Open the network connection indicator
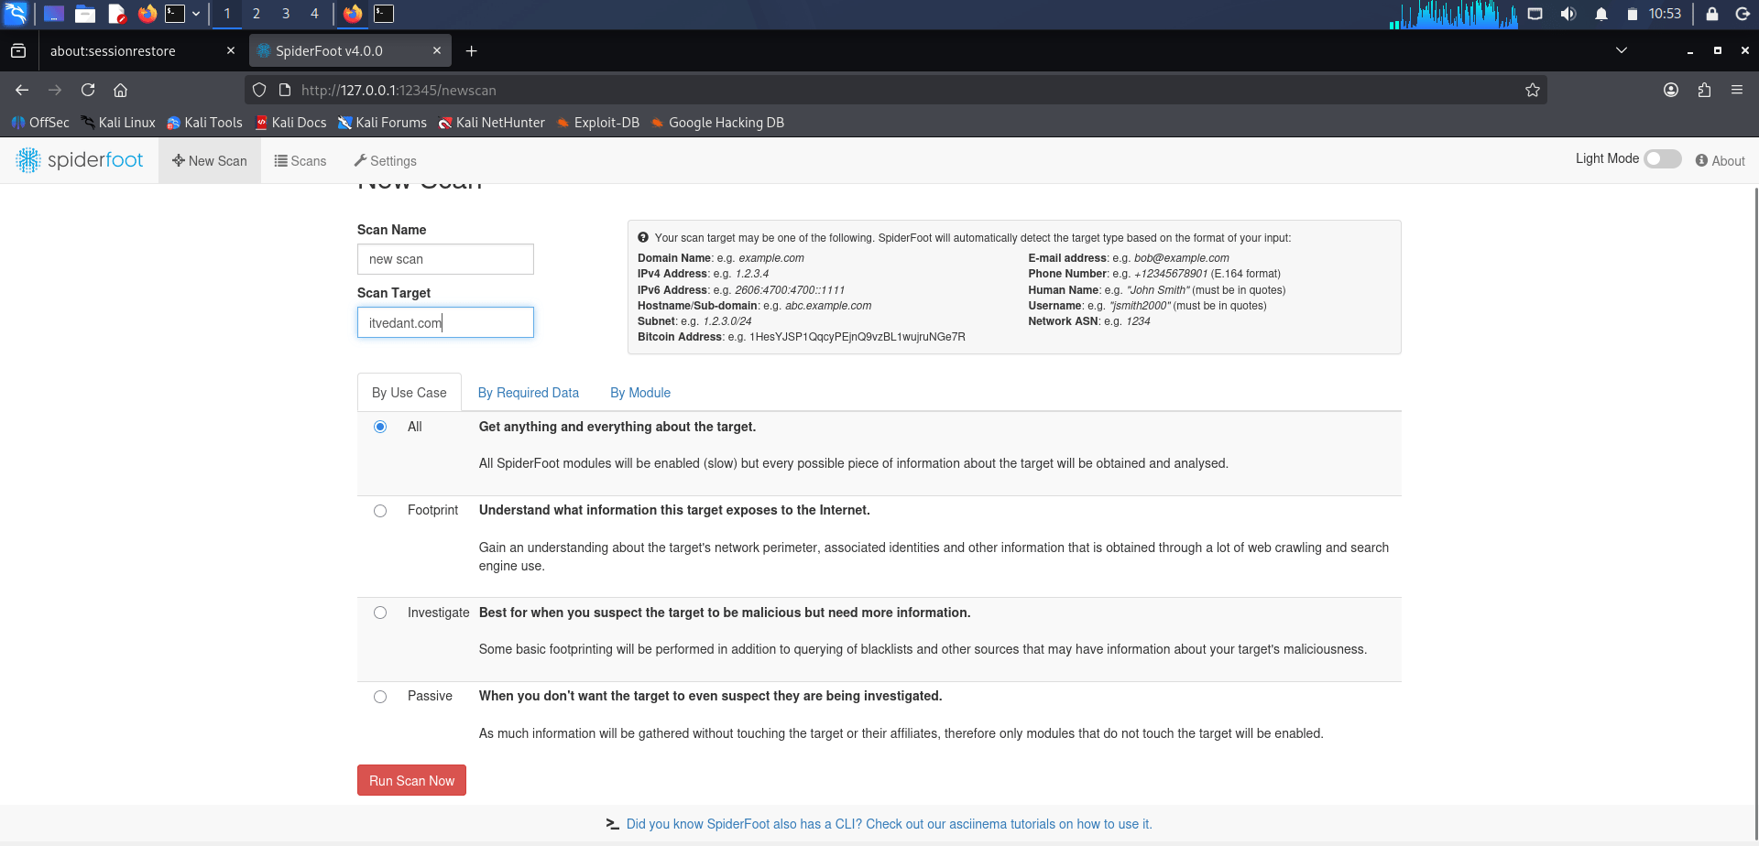 click(x=1535, y=14)
